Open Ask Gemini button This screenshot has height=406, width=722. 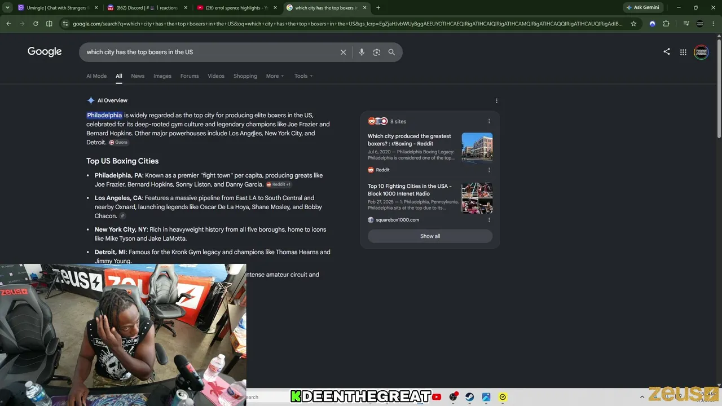point(642,8)
